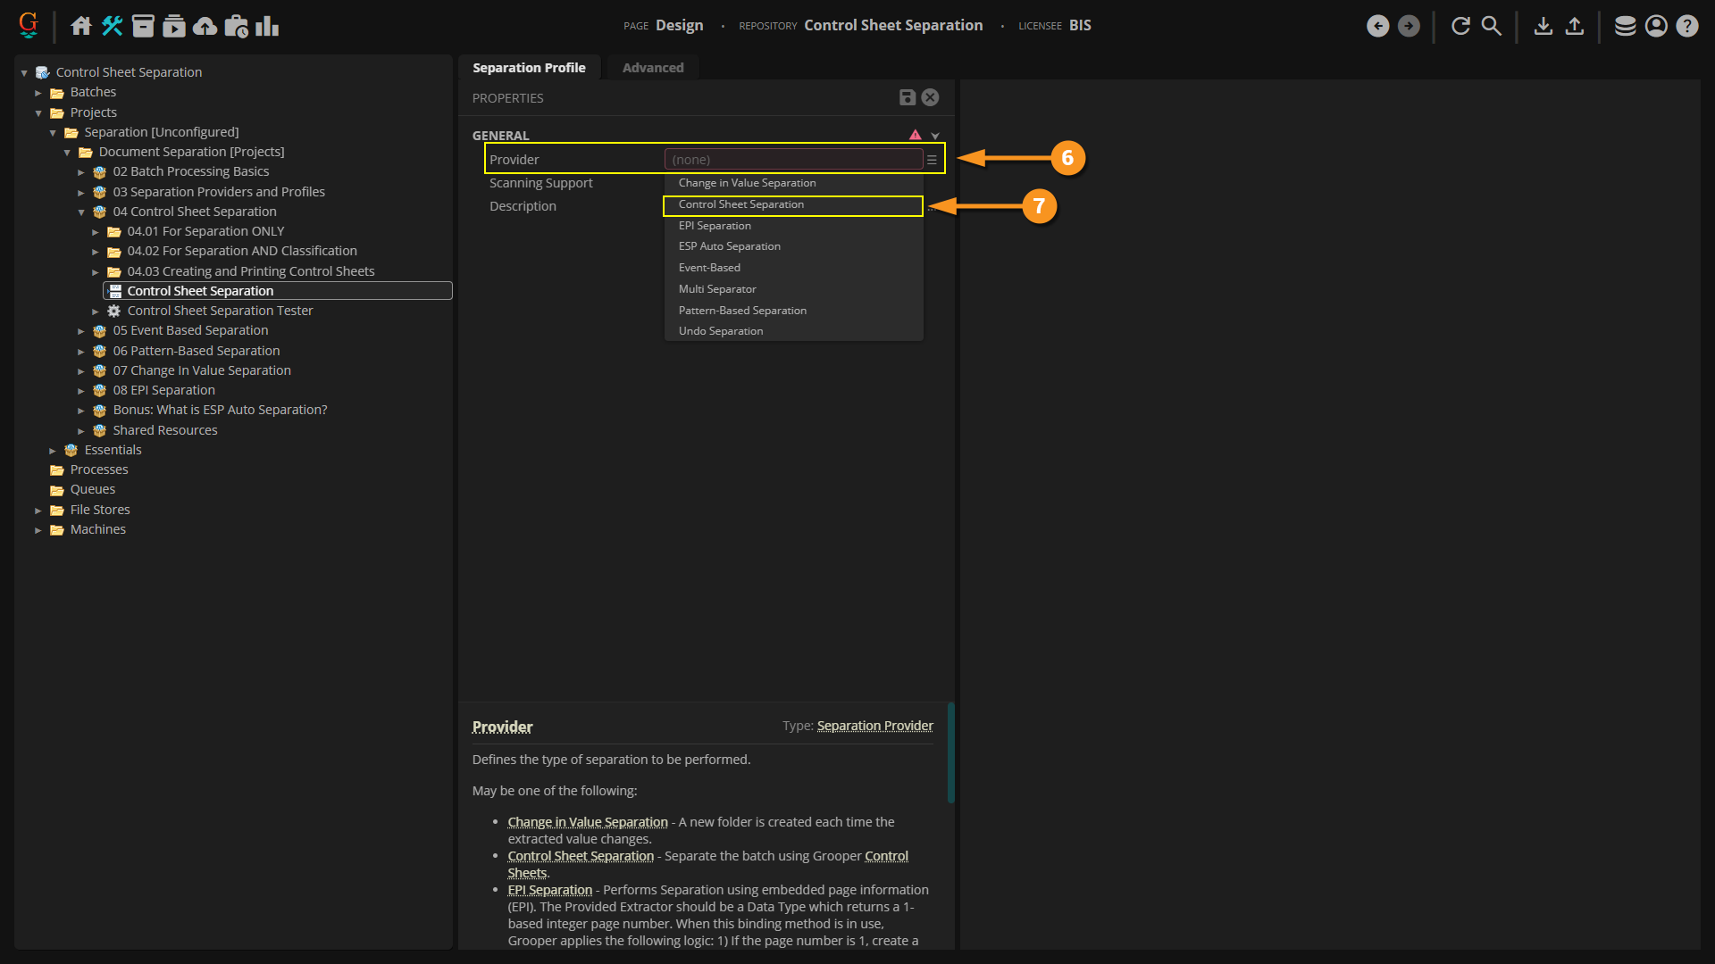This screenshot has height=964, width=1715.
Task: Click the cloud upload Imports icon
Action: 205,26
